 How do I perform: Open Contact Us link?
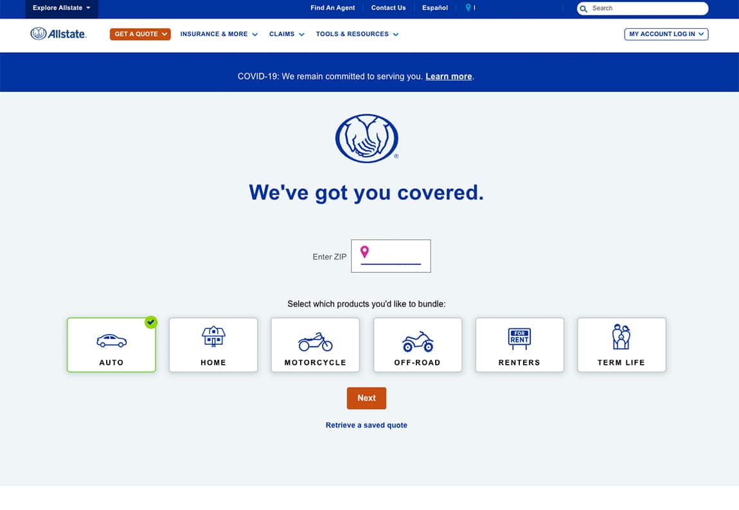click(388, 8)
